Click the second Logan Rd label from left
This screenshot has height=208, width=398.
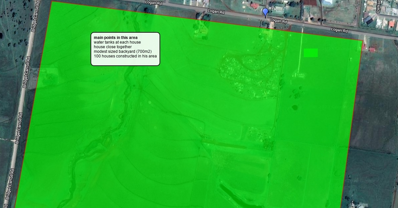216,12
